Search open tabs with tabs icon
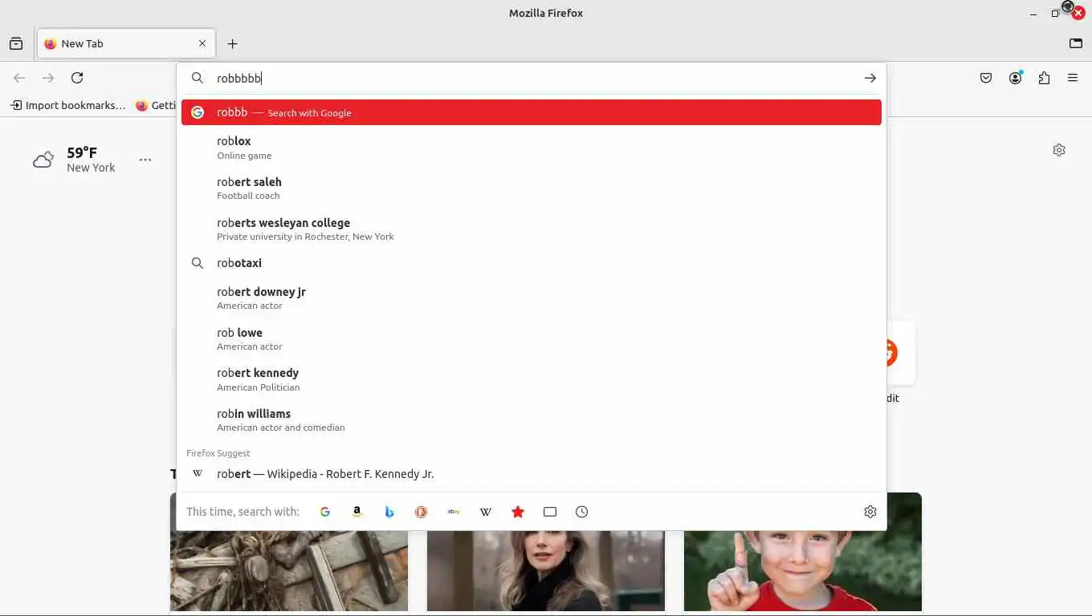 point(550,512)
